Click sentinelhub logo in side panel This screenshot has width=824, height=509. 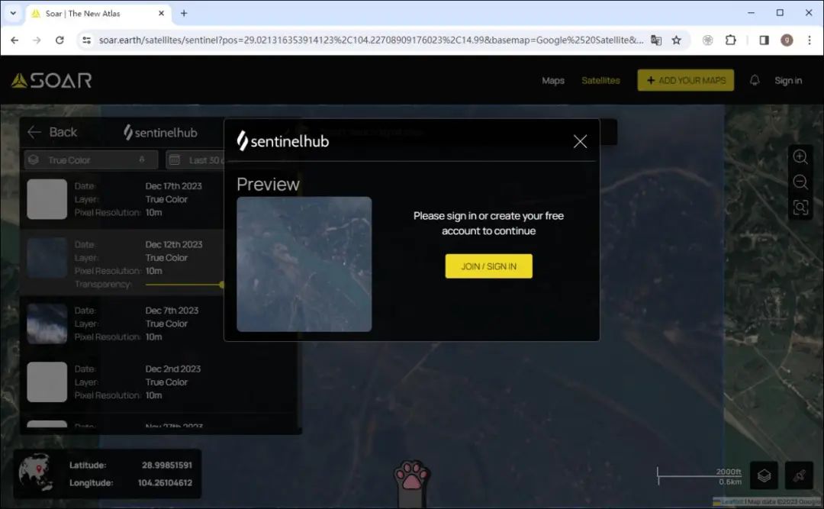pyautogui.click(x=160, y=132)
